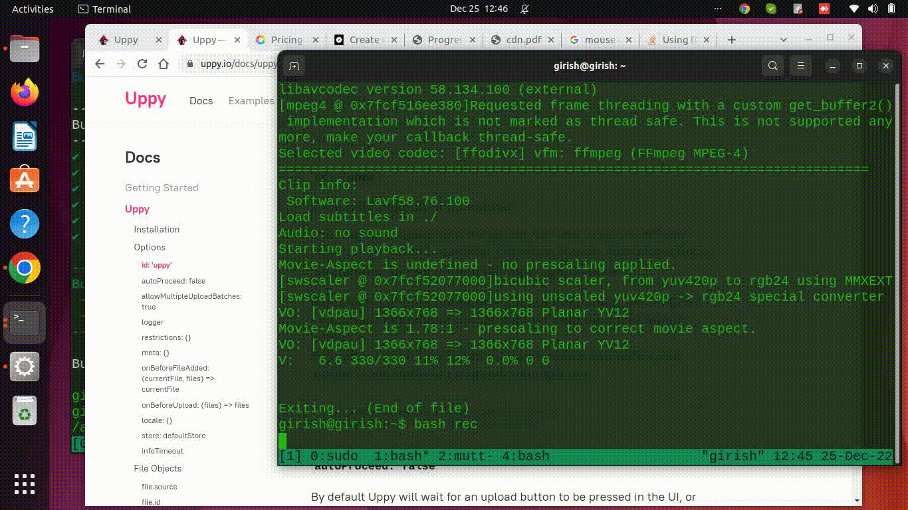Jump to allowMultipleUploadBatches option
The width and height of the screenshot is (908, 510).
(x=191, y=301)
